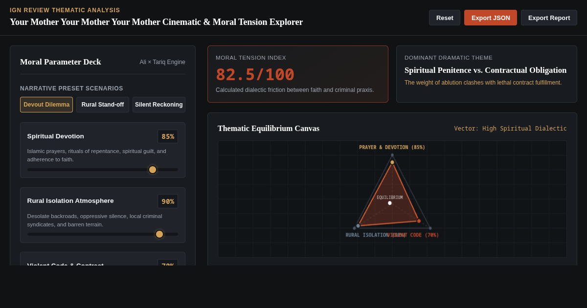The image size is (587, 308).
Task: Click the Dominant Dramatic Theme label
Action: click(x=449, y=58)
